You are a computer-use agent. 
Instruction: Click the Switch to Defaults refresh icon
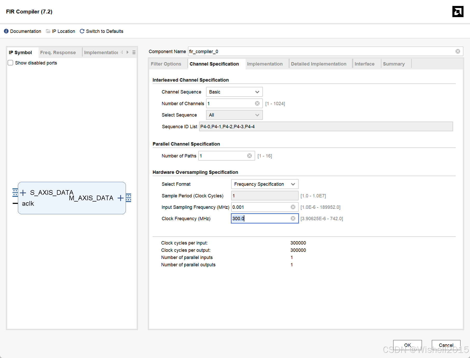[x=82, y=31]
